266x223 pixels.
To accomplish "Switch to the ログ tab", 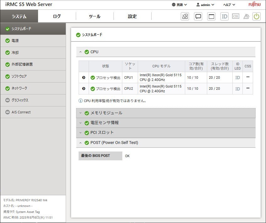I will pos(57,16).
